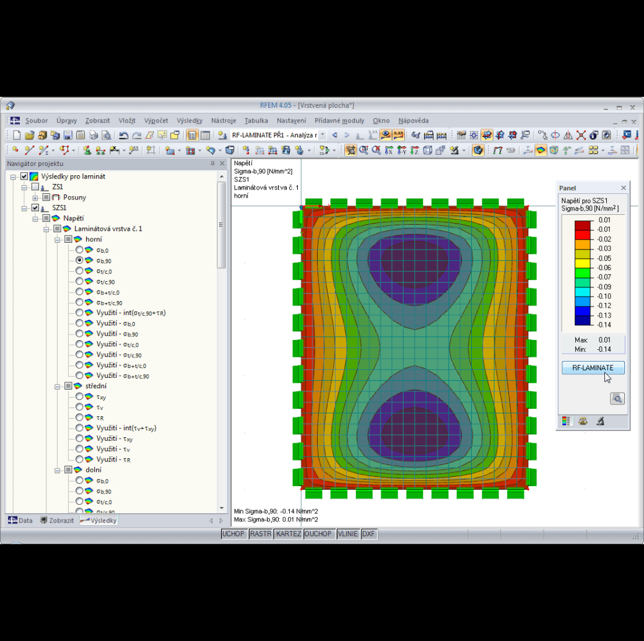
Task: Click the red X delete selection icon
Action: tap(581, 135)
